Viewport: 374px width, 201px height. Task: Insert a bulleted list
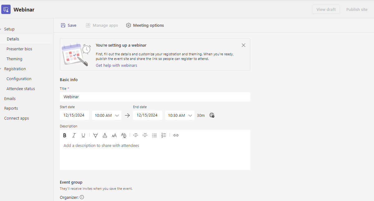(x=154, y=135)
